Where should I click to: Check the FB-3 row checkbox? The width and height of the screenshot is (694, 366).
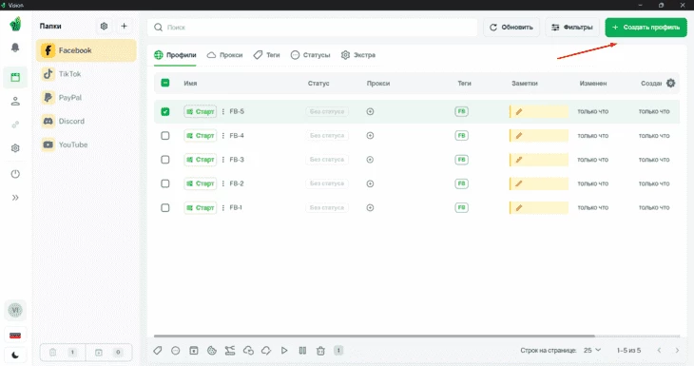point(165,160)
